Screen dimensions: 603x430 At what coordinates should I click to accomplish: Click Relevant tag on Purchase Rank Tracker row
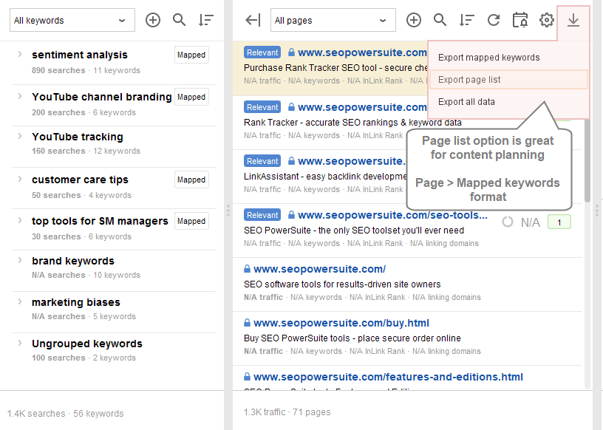[262, 52]
